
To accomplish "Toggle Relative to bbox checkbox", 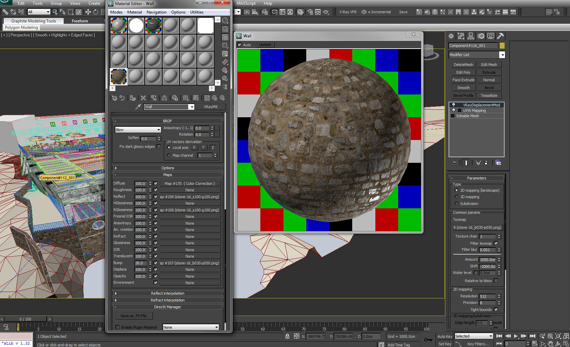I will click(496, 281).
